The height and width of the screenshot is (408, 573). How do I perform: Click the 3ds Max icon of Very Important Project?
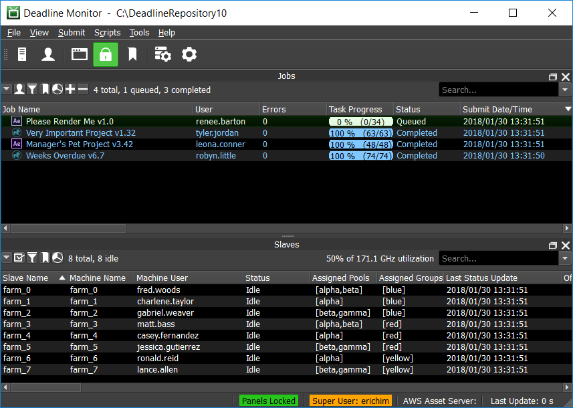tap(17, 132)
